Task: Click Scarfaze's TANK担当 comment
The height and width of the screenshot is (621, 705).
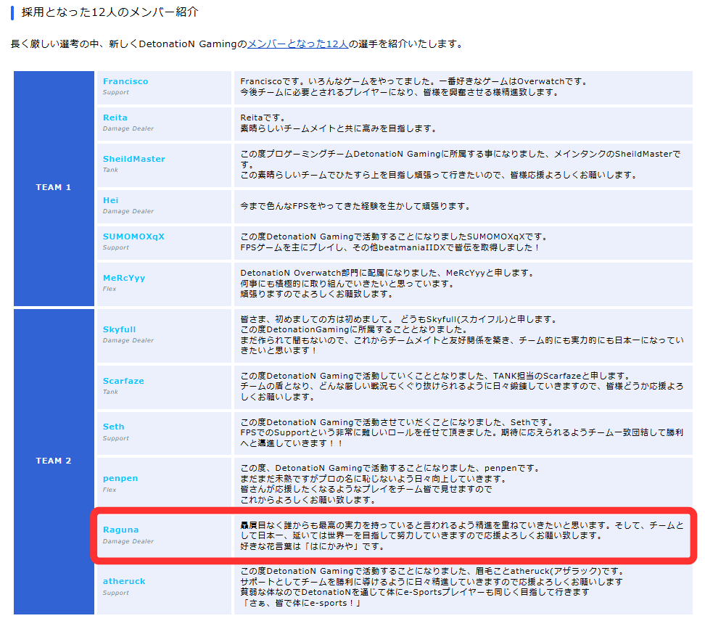Action: 462,386
